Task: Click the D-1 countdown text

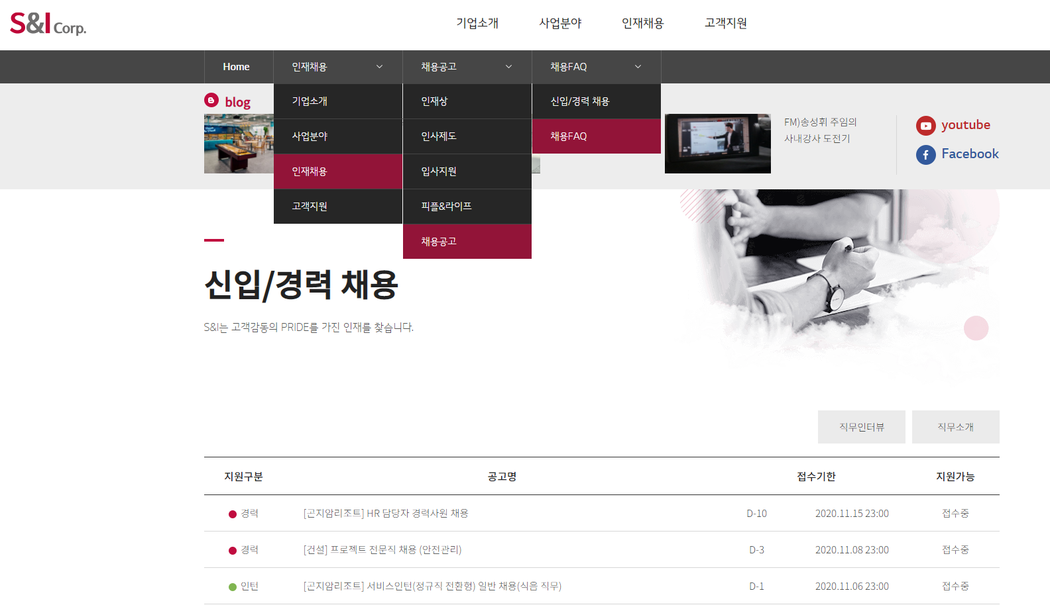Action: (x=756, y=586)
